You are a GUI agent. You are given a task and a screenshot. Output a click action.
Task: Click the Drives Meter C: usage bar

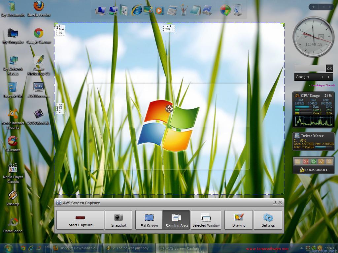pyautogui.click(x=323, y=147)
